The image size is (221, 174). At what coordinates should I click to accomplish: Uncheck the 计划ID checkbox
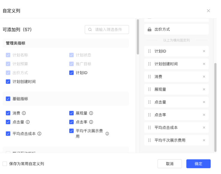pyautogui.click(x=71, y=73)
